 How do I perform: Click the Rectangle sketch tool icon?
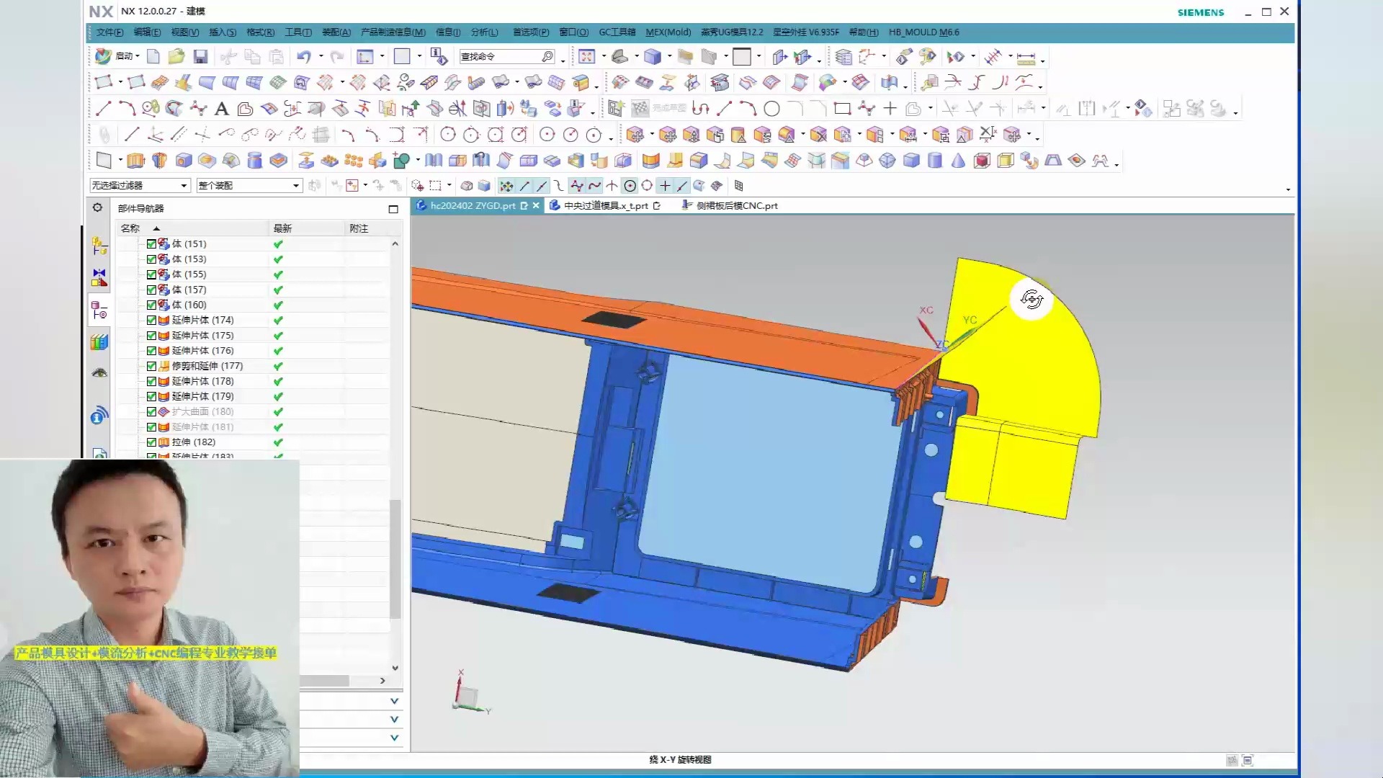pos(841,109)
